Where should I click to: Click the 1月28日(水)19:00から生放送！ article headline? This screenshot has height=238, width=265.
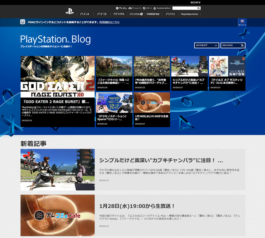137,206
